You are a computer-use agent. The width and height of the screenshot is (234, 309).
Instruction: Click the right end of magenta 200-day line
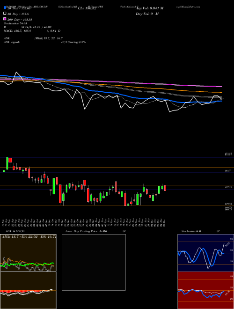pyautogui.click(x=221, y=87)
